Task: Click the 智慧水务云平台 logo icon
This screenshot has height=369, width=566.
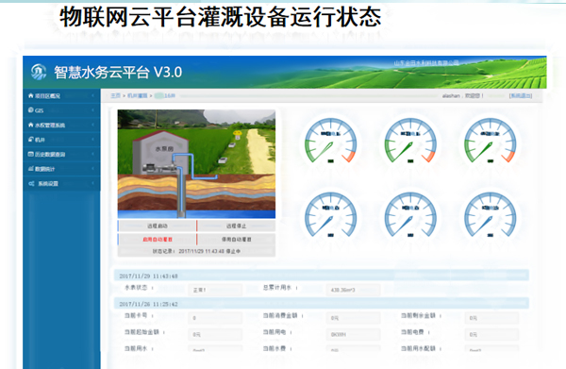Action: point(39,72)
